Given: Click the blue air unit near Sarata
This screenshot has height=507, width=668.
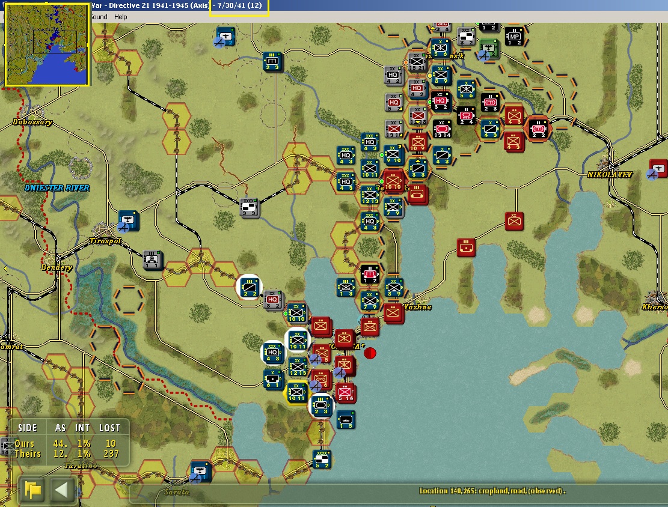Looking at the screenshot, I should click(x=200, y=472).
